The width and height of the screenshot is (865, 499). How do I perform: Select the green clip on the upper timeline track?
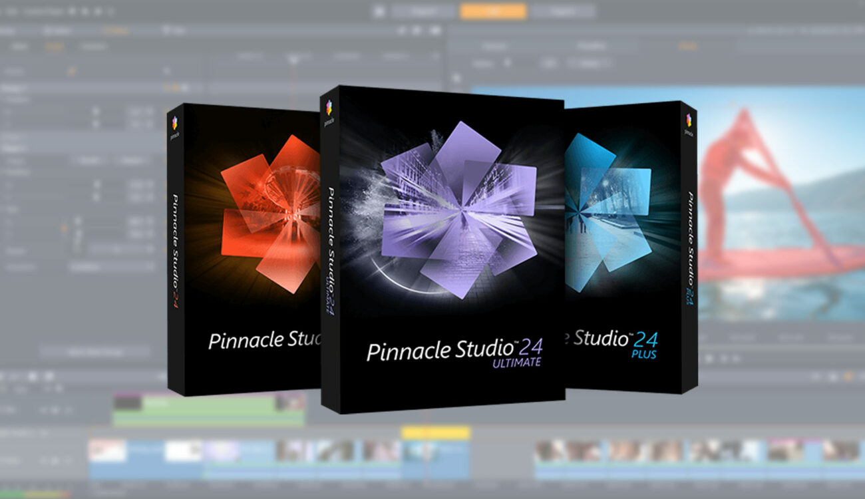coord(210,409)
